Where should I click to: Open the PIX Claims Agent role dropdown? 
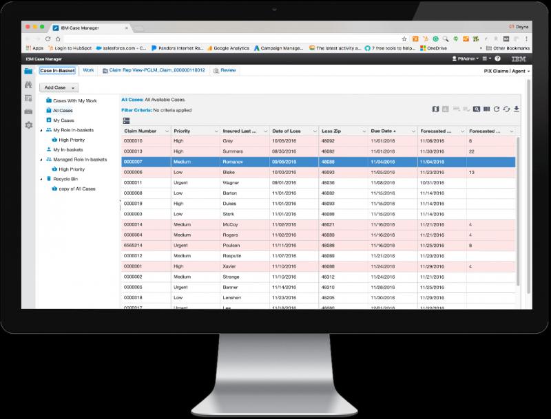507,71
